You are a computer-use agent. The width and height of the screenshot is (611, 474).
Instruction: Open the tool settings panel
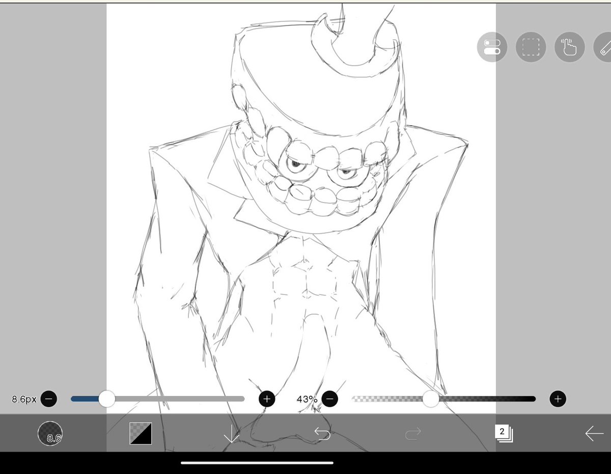click(x=492, y=47)
